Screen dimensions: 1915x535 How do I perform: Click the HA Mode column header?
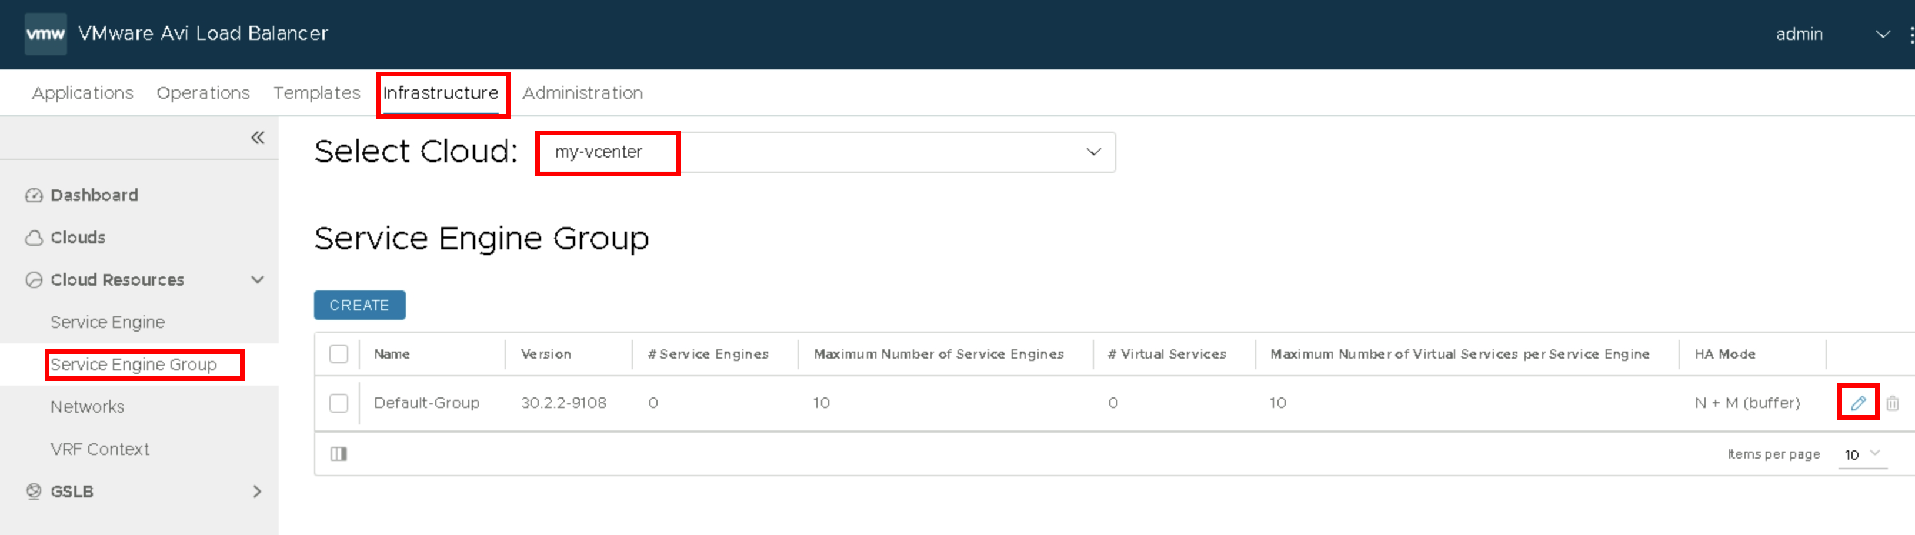pos(1724,354)
